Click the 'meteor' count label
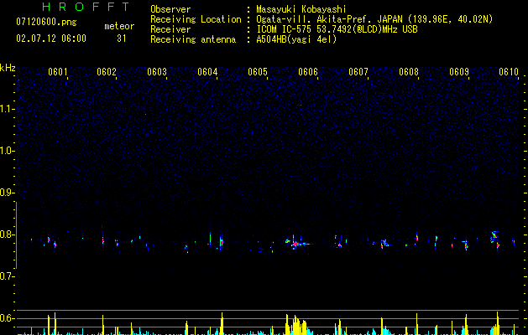 coord(119,26)
